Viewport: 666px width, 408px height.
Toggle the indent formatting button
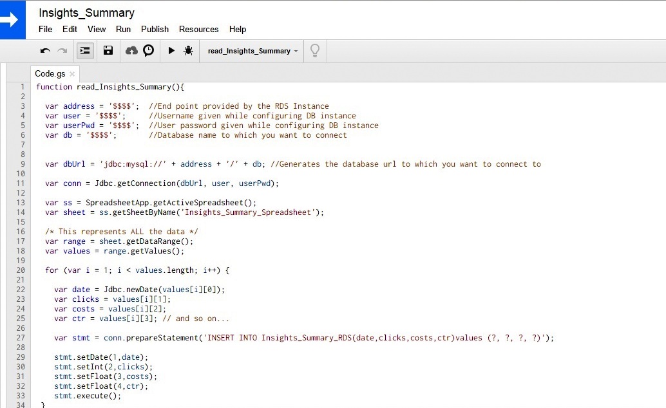tap(84, 51)
